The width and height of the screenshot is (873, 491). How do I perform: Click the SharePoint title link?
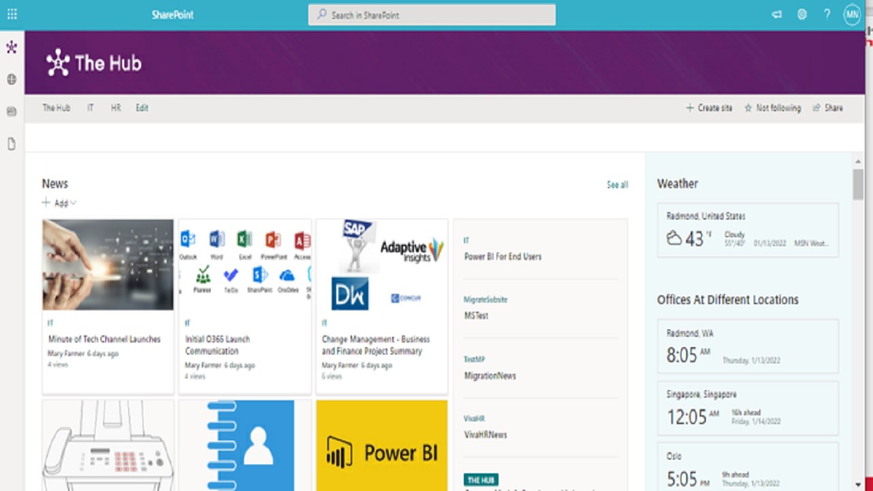click(173, 15)
